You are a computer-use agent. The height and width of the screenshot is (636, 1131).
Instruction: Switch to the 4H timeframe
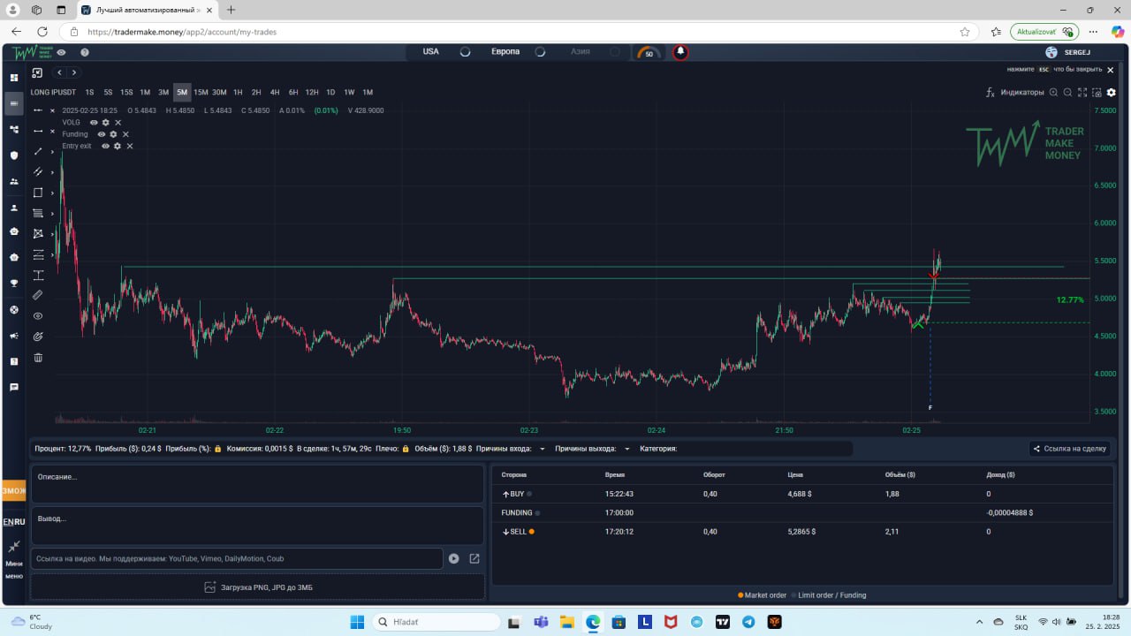point(275,93)
